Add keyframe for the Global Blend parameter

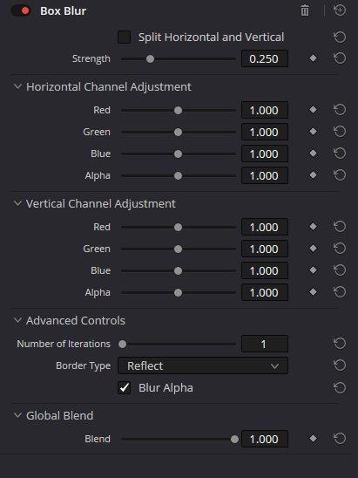point(313,439)
